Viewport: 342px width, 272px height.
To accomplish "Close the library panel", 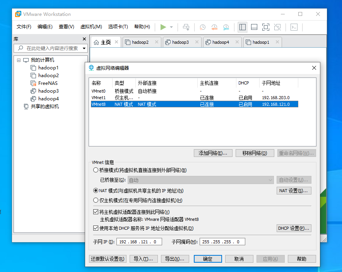I will point(84,39).
